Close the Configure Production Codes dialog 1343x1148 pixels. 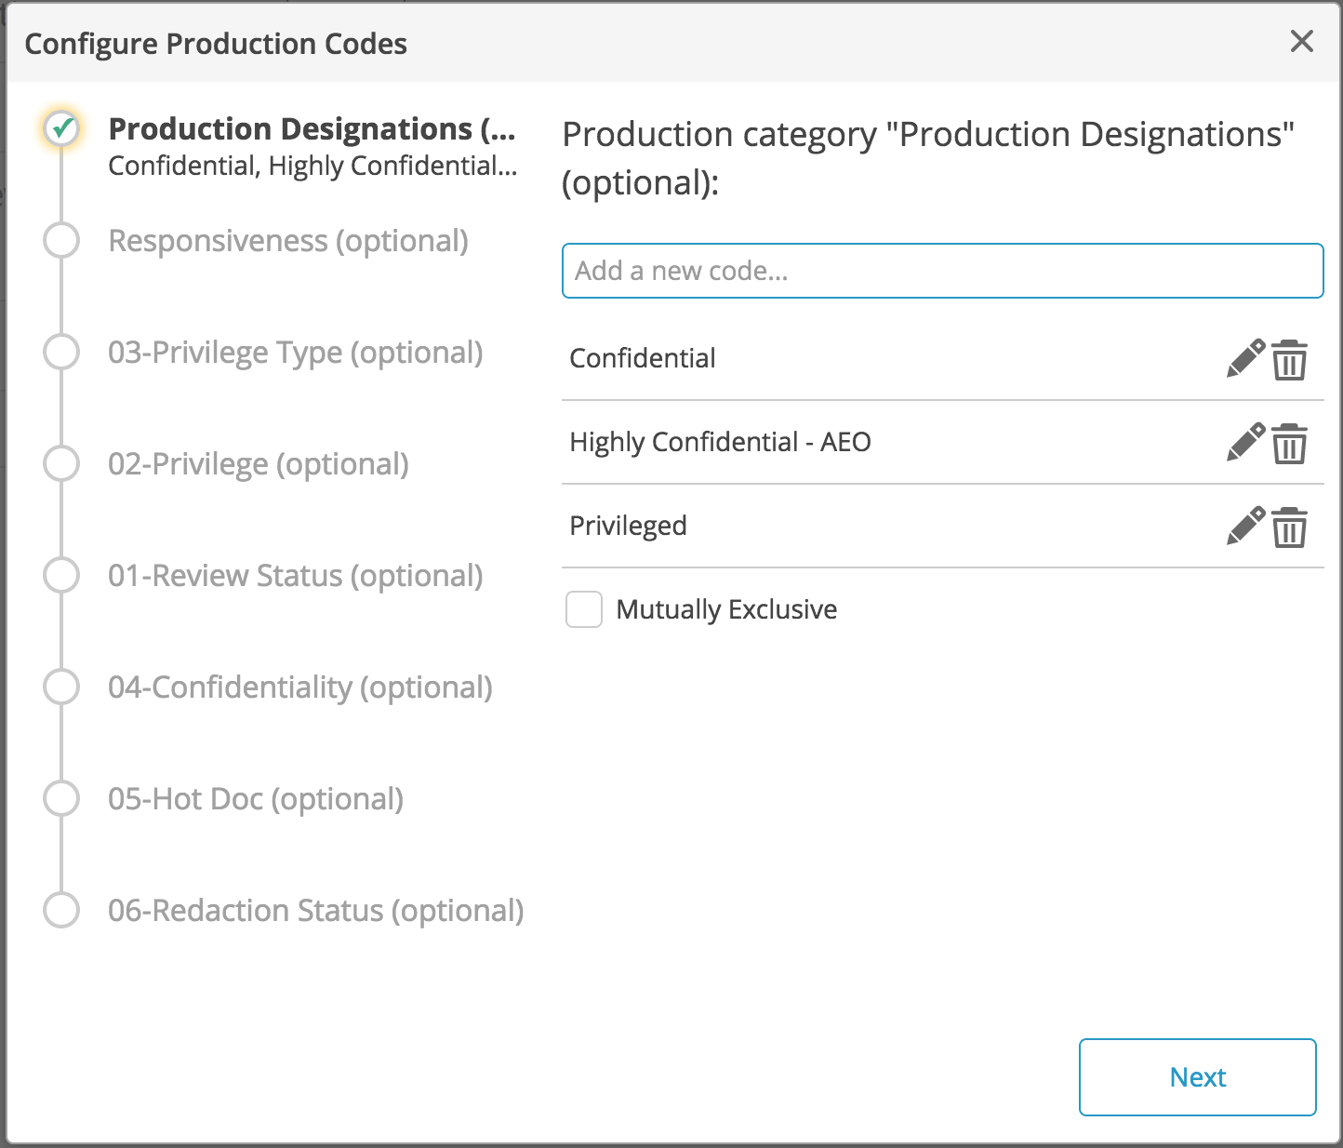click(x=1302, y=42)
